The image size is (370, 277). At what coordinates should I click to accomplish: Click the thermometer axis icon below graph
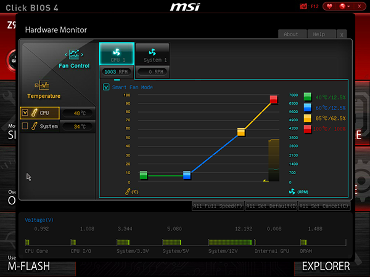[x=128, y=191]
